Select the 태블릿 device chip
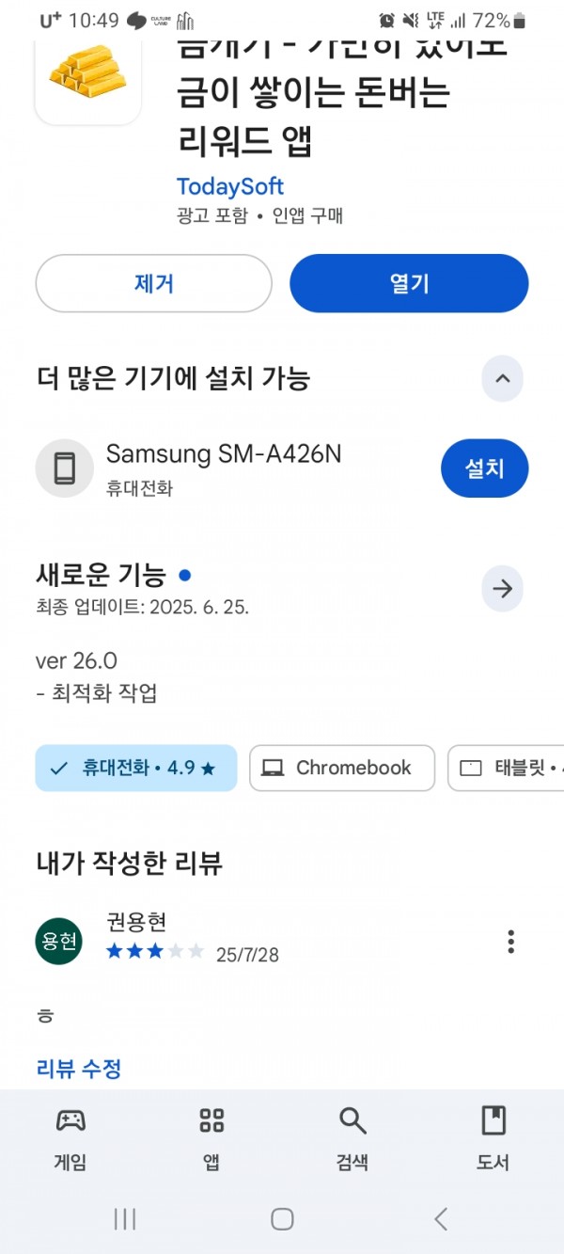 (x=508, y=768)
